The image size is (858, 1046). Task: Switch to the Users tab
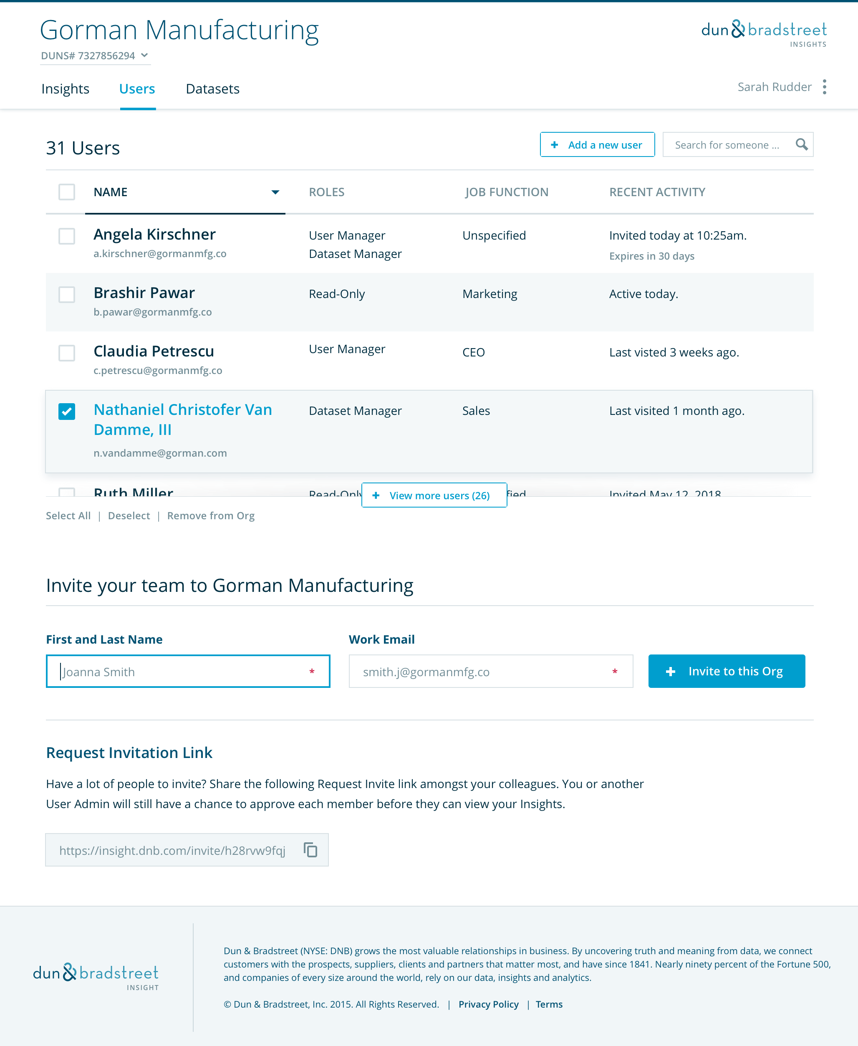coord(137,89)
